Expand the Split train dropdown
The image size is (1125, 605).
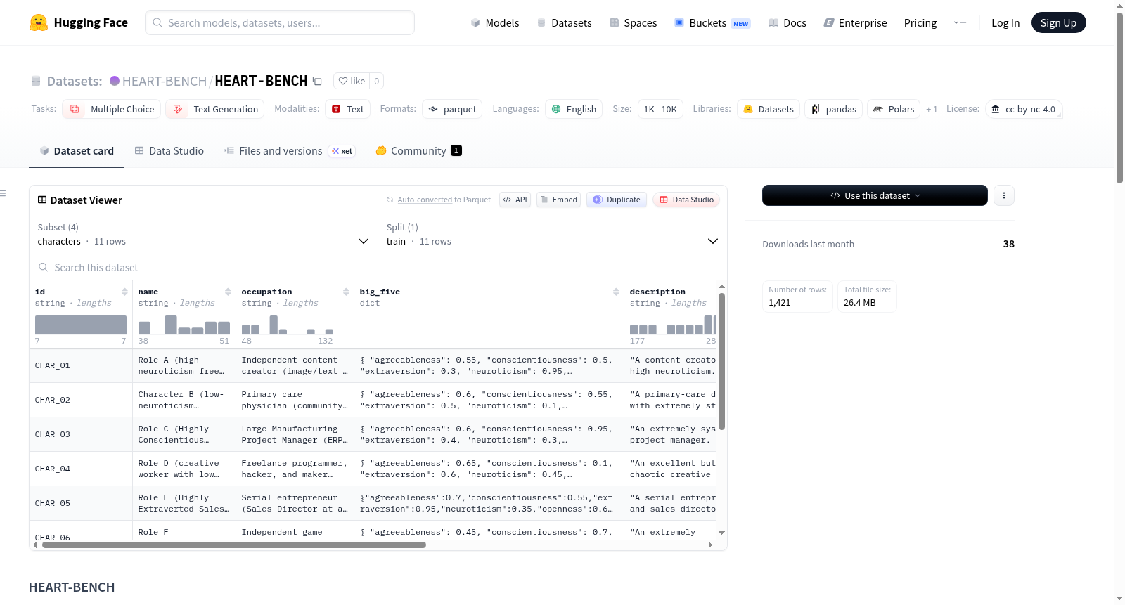point(553,235)
